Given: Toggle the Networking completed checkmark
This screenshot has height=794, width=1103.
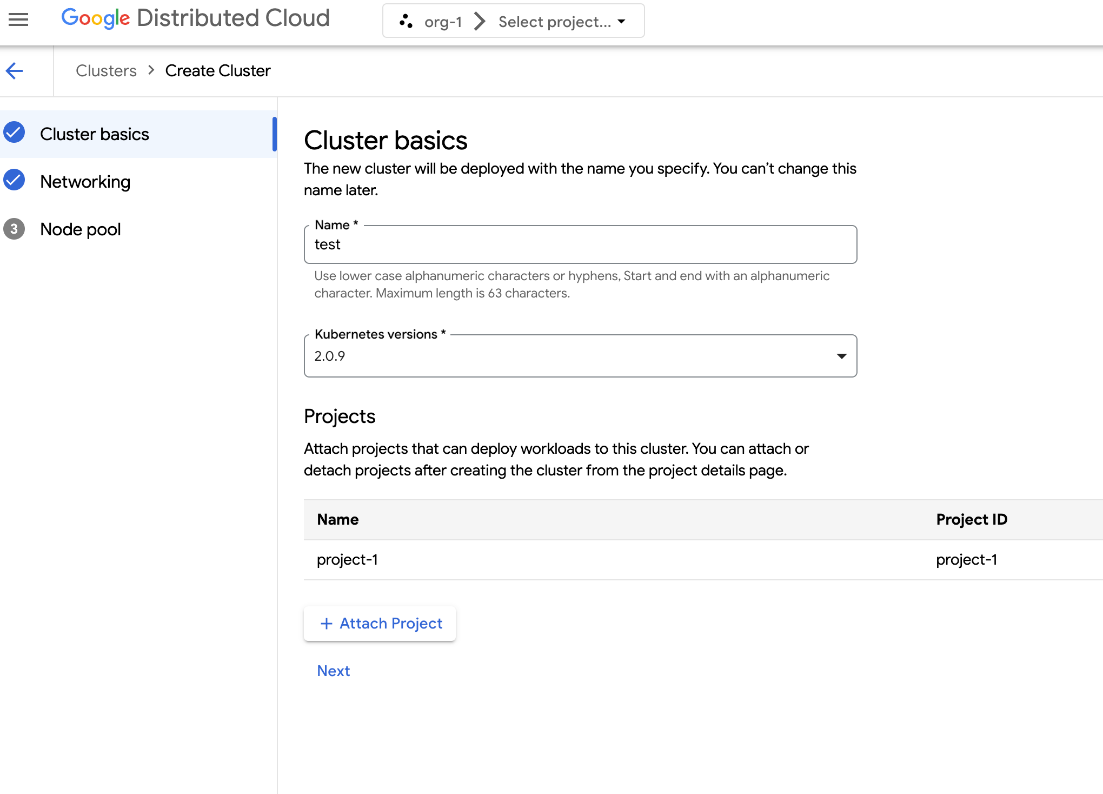Looking at the screenshot, I should pyautogui.click(x=15, y=181).
